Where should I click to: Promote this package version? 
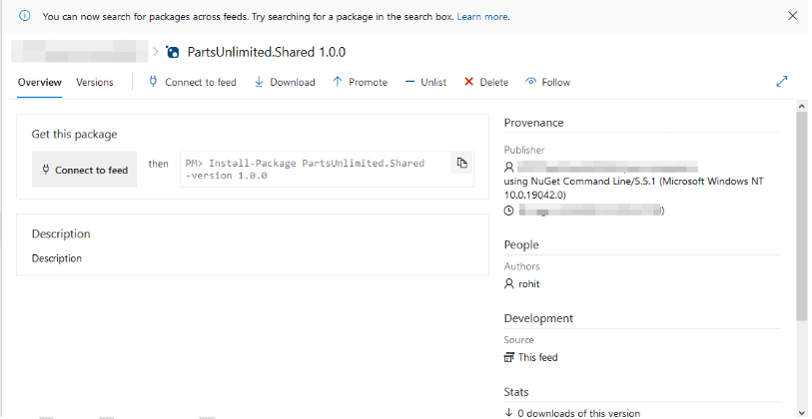[360, 82]
